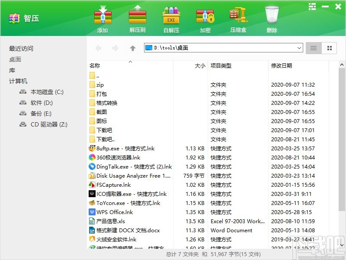This screenshot has width=346, height=260.
Task: Click the green grid icon near window controls
Action: (312, 6)
